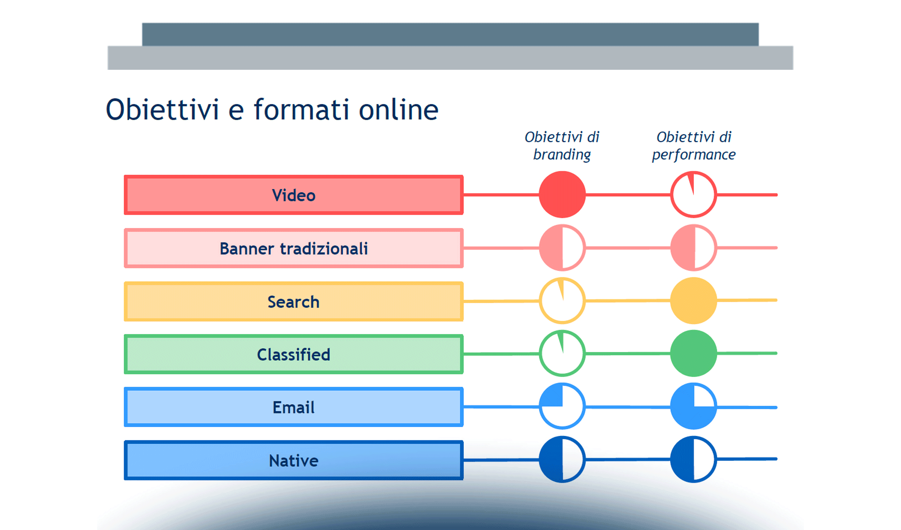
Task: Select the full green performance circle for Classified
Action: (x=693, y=354)
